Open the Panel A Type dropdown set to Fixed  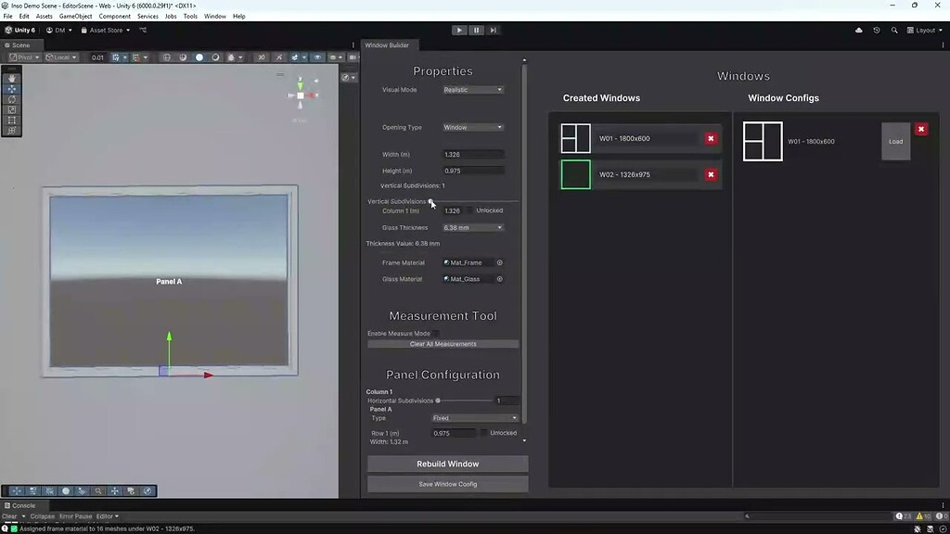click(473, 418)
